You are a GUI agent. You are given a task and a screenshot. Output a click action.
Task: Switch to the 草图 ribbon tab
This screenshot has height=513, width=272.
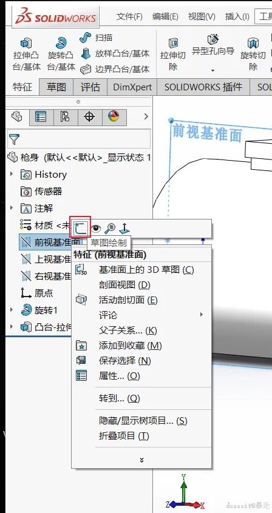tap(56, 87)
